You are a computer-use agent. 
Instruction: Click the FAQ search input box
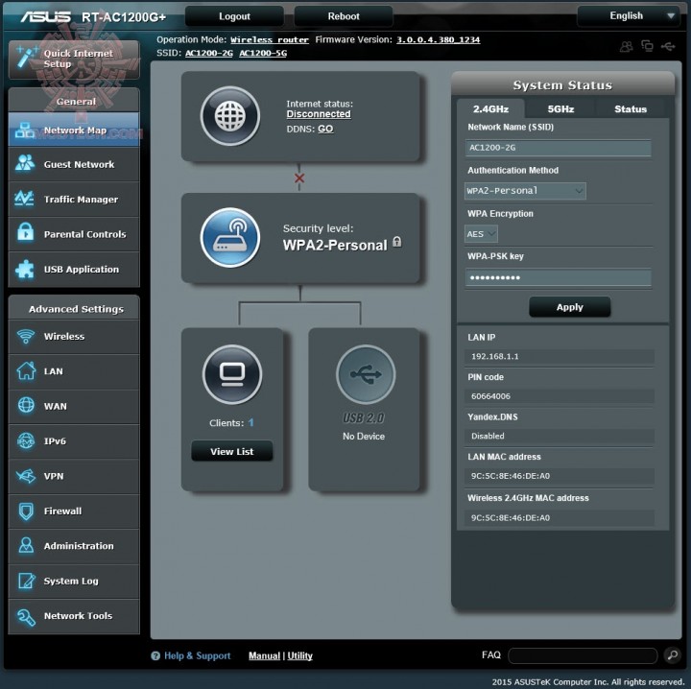coord(583,655)
